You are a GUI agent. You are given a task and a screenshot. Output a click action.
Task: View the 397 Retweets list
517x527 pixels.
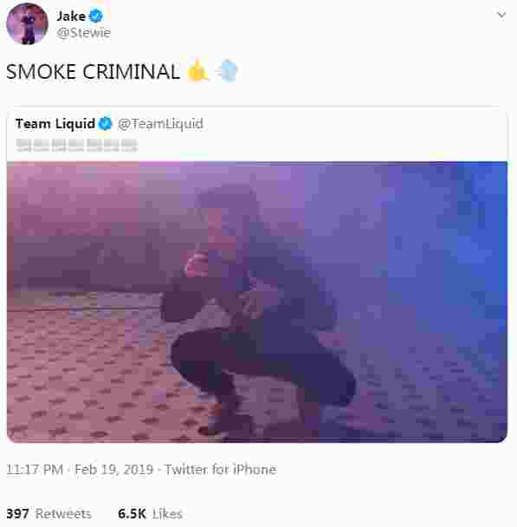click(x=48, y=513)
